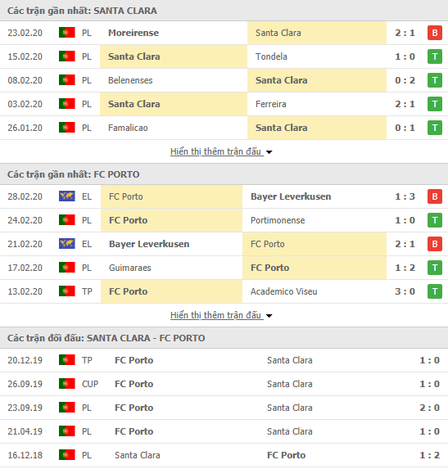Click red B badge for 28.02.20 Leverkusen match
448x469 pixels.
click(435, 196)
